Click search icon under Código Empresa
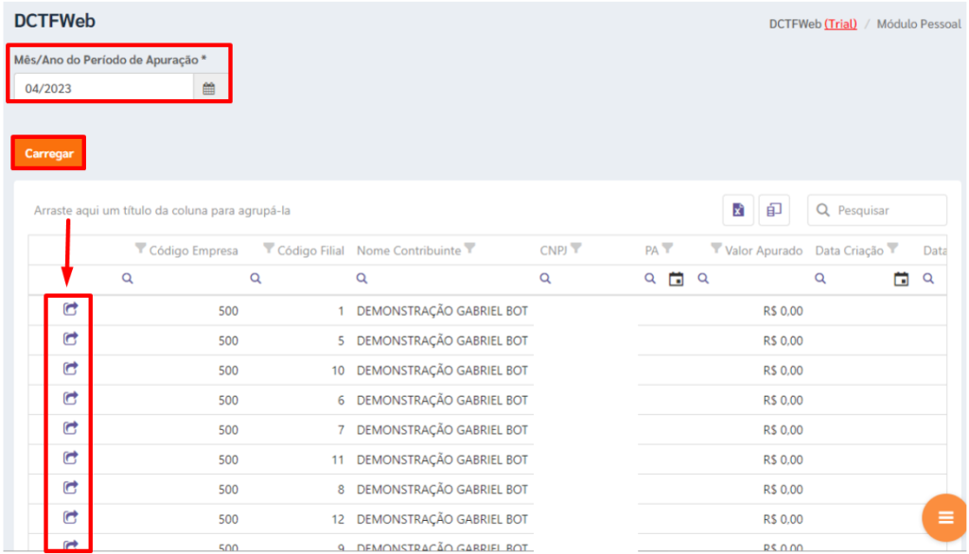The image size is (969, 554). point(128,279)
